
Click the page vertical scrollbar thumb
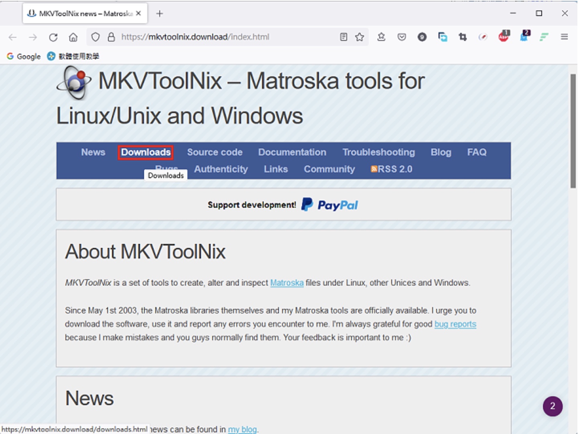click(573, 130)
